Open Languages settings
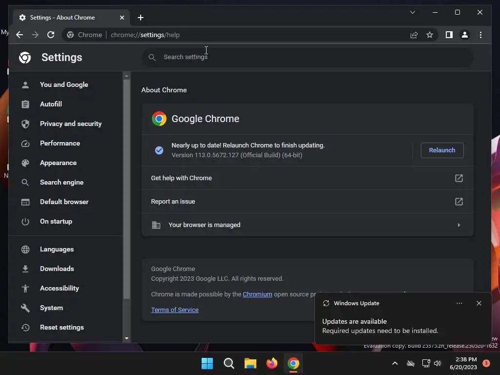 [x=66, y=249]
